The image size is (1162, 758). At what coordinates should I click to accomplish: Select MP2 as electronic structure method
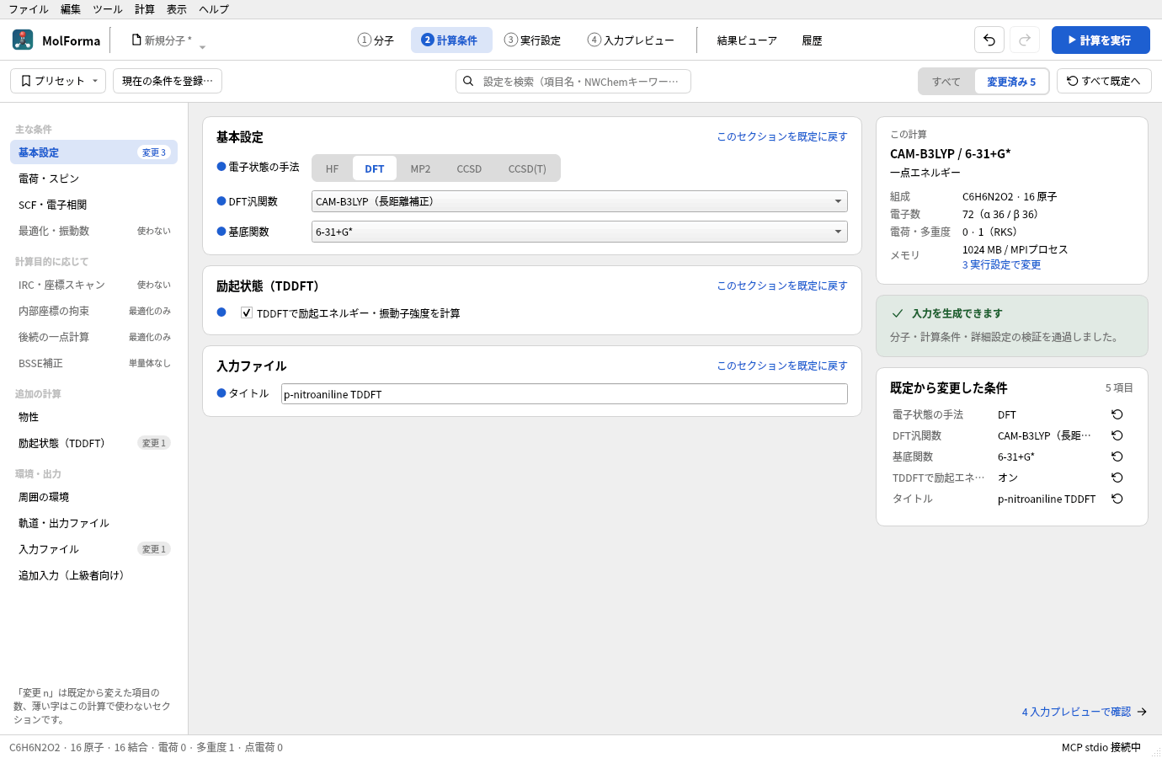click(x=420, y=168)
